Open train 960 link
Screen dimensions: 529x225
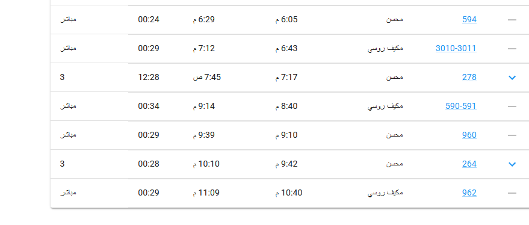[x=469, y=135]
